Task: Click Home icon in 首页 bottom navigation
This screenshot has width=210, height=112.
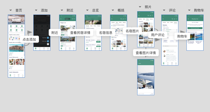Action: [10, 75]
